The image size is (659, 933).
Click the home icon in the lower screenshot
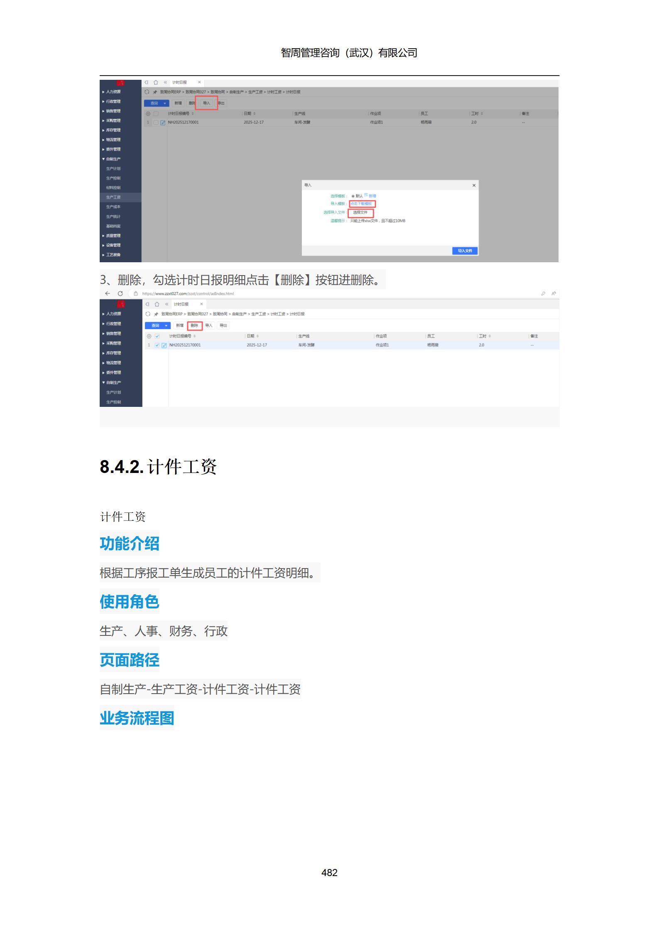click(x=157, y=304)
